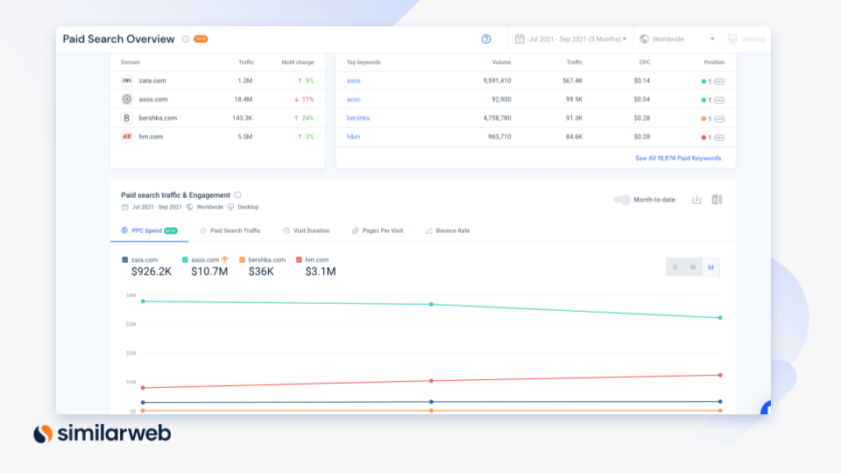The width and height of the screenshot is (841, 473).
Task: Click the NEW badge by the title
Action: 201,39
